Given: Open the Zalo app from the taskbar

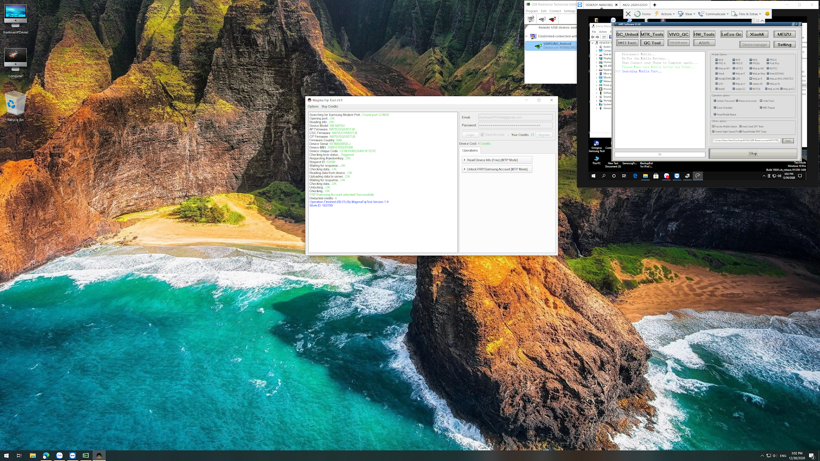Looking at the screenshot, I should coord(59,455).
